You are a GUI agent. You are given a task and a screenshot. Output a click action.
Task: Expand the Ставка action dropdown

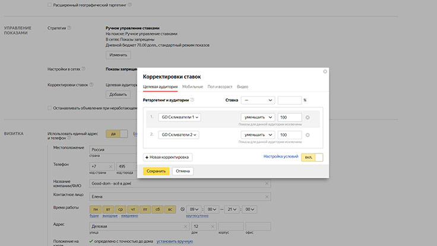257,100
